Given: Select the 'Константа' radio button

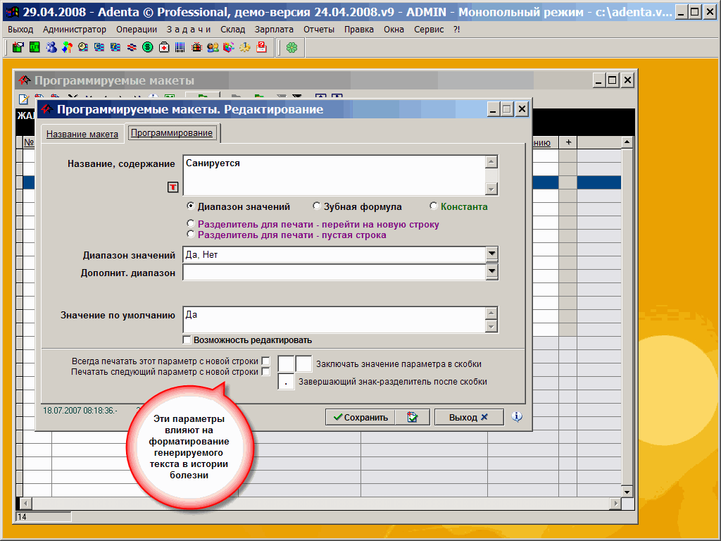Looking at the screenshot, I should click(x=434, y=206).
